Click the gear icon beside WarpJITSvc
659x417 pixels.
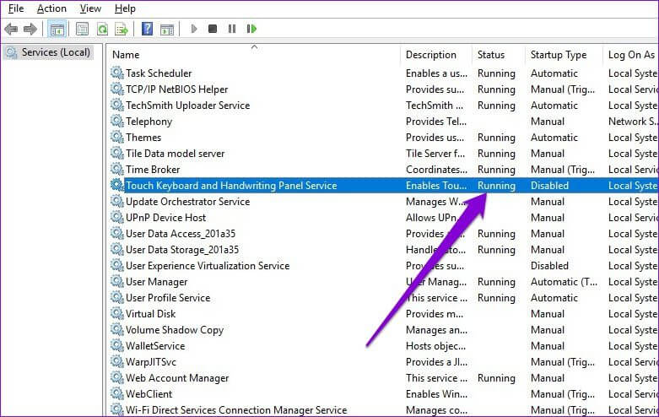coord(116,361)
